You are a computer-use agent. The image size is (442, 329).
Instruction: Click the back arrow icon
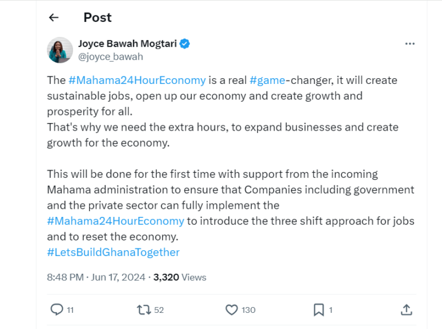click(54, 17)
